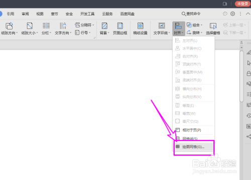Open 稿纸设置 manuscript paper settings

click(x=140, y=28)
